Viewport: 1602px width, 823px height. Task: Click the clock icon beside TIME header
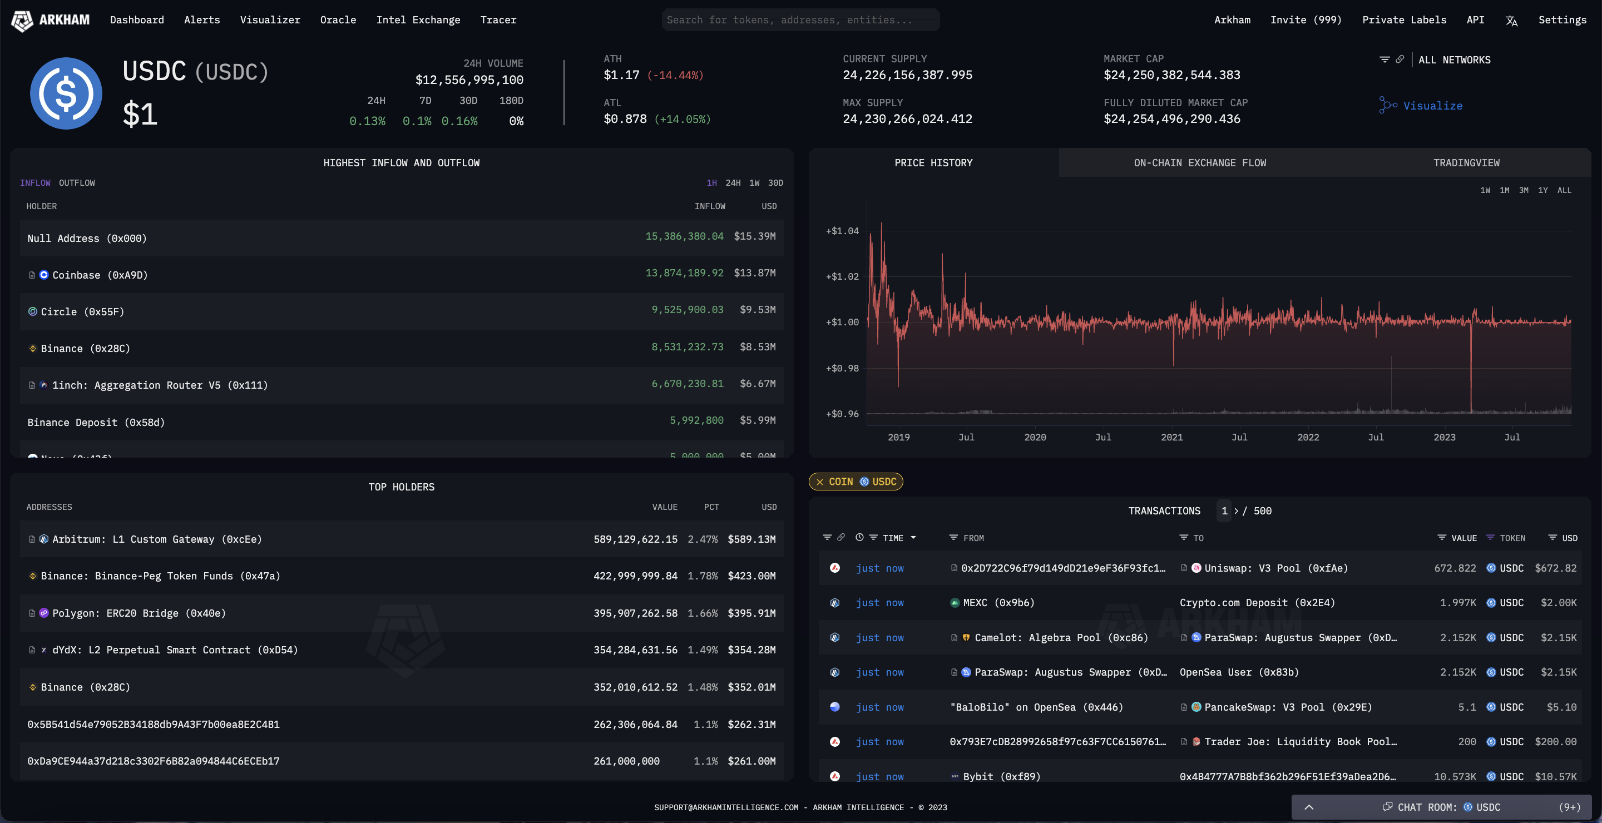point(859,537)
